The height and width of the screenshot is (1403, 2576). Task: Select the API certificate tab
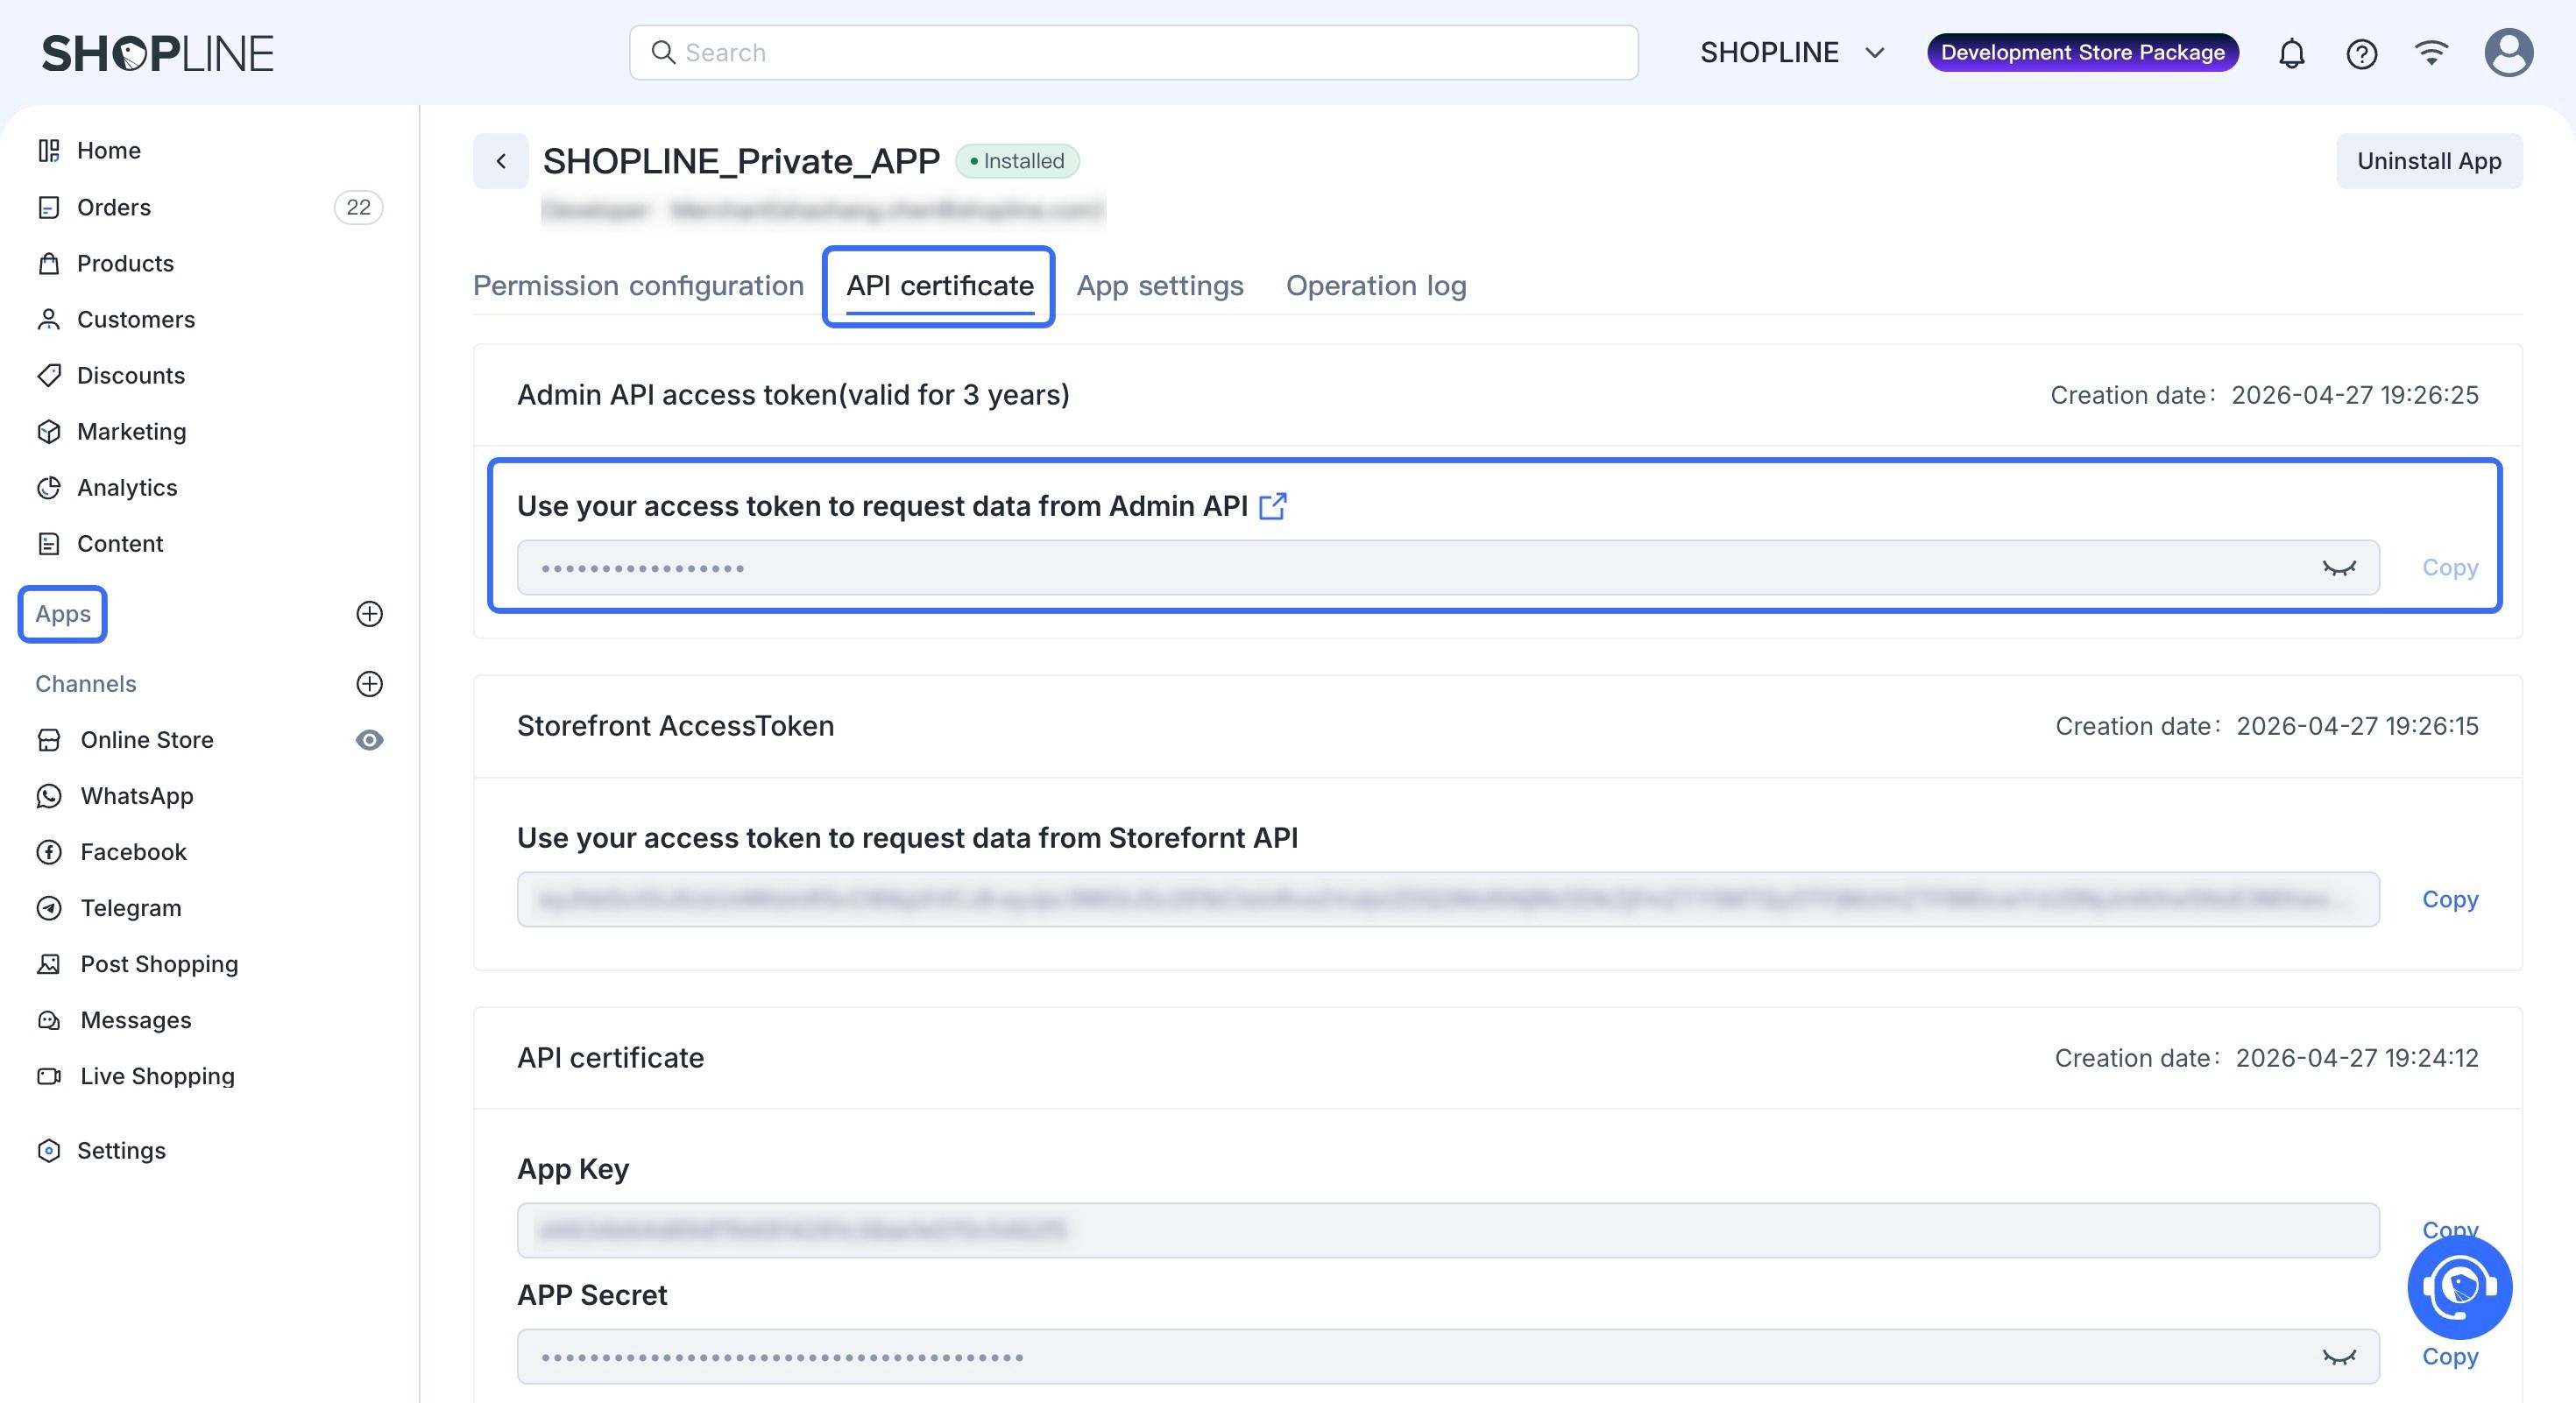coord(940,286)
